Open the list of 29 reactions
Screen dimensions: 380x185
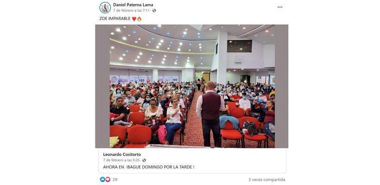click(115, 179)
